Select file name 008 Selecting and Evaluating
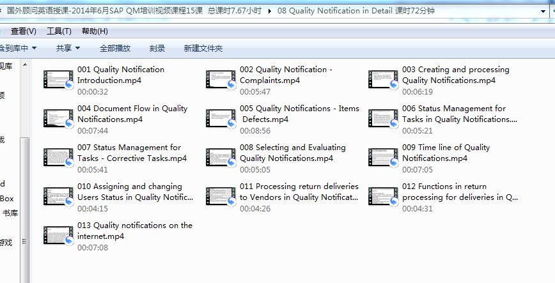Image resolution: width=555 pixels, height=283 pixels. pos(293,153)
